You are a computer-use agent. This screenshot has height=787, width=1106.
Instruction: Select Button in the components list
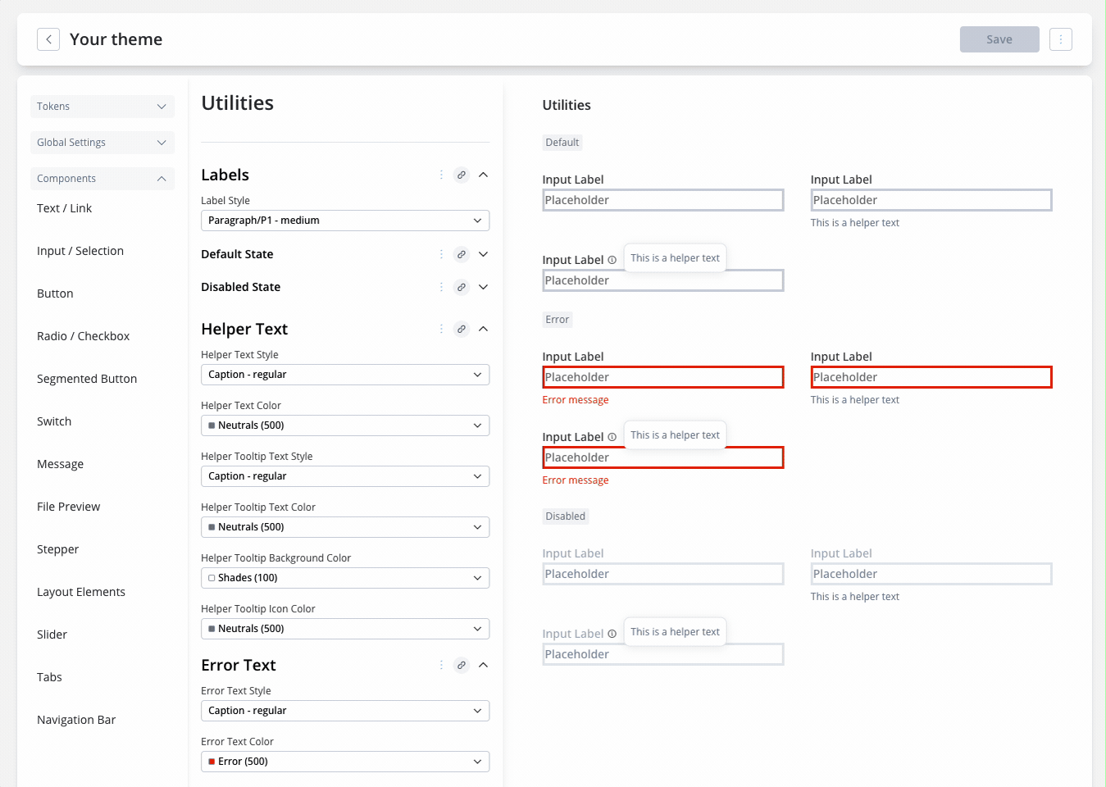(x=55, y=293)
